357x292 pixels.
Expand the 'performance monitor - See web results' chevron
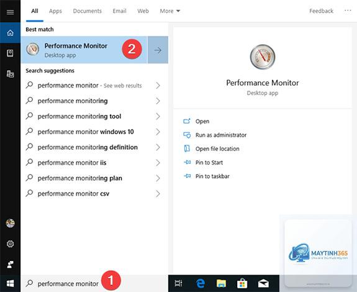point(158,85)
